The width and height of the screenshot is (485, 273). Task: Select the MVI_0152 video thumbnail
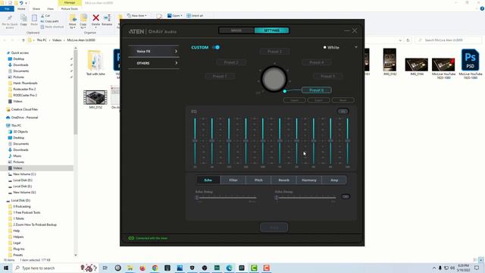(x=95, y=97)
